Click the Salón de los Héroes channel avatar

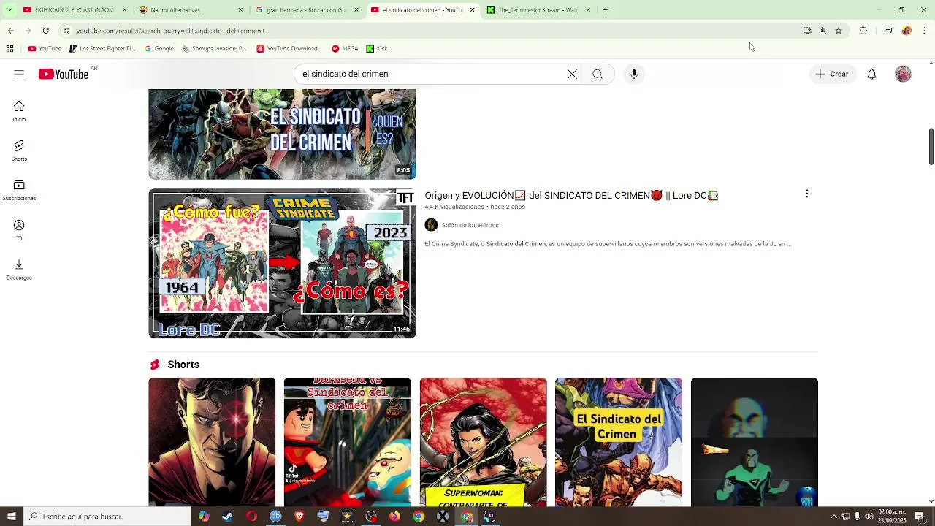(431, 225)
